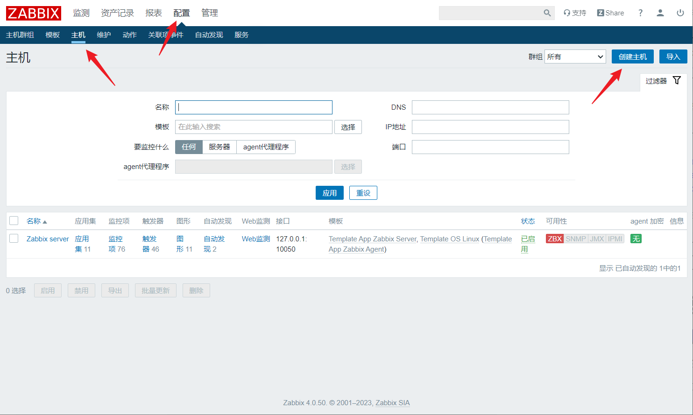Select 任何 monitoring option
Image resolution: width=693 pixels, height=415 pixels.
click(189, 147)
